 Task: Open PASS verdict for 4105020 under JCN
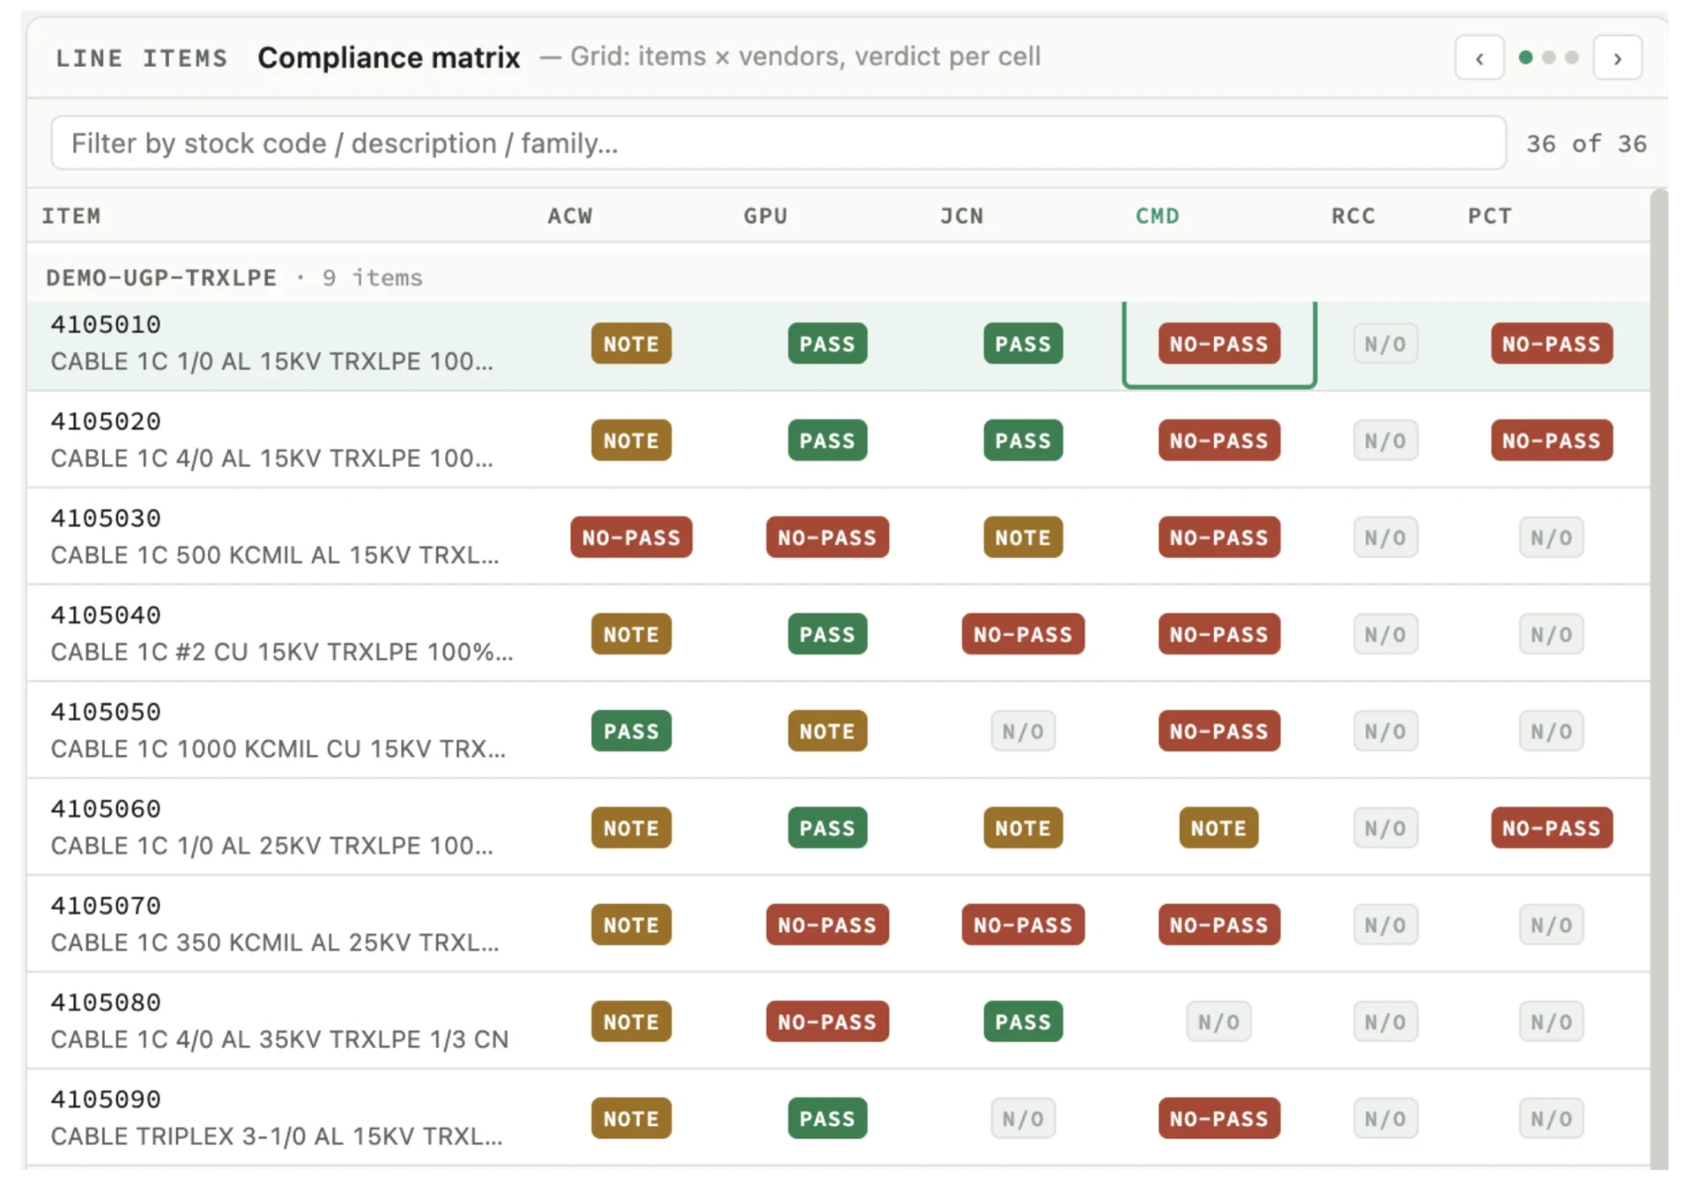click(1022, 440)
